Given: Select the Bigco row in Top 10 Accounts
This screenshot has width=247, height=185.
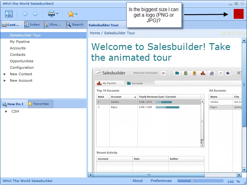Looking at the screenshot, I should [x=149, y=107].
